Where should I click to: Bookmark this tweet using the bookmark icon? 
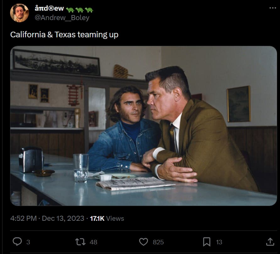pos(206,241)
